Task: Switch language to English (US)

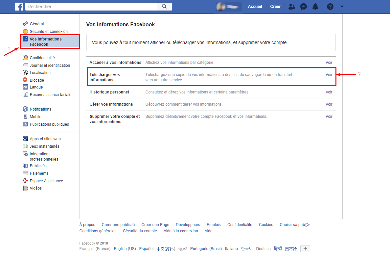Action: [x=125, y=249]
